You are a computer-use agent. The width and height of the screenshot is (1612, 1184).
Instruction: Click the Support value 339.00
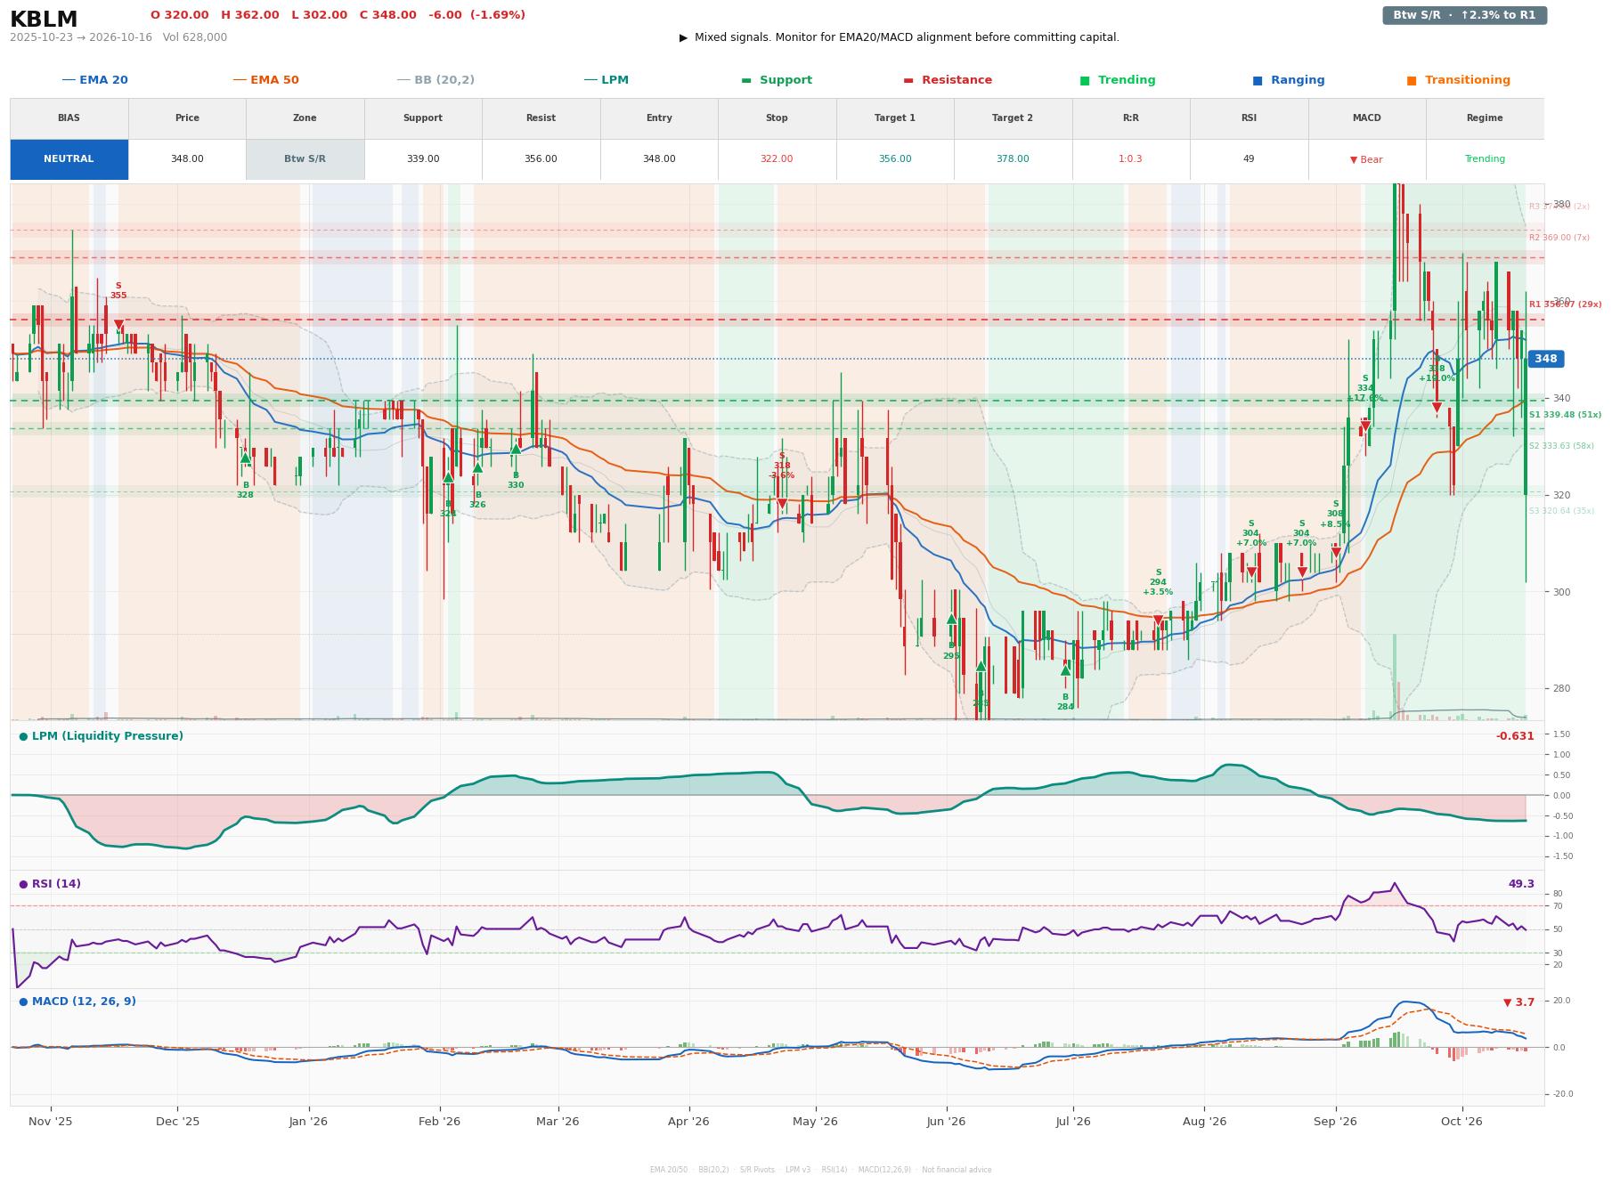[x=423, y=159]
